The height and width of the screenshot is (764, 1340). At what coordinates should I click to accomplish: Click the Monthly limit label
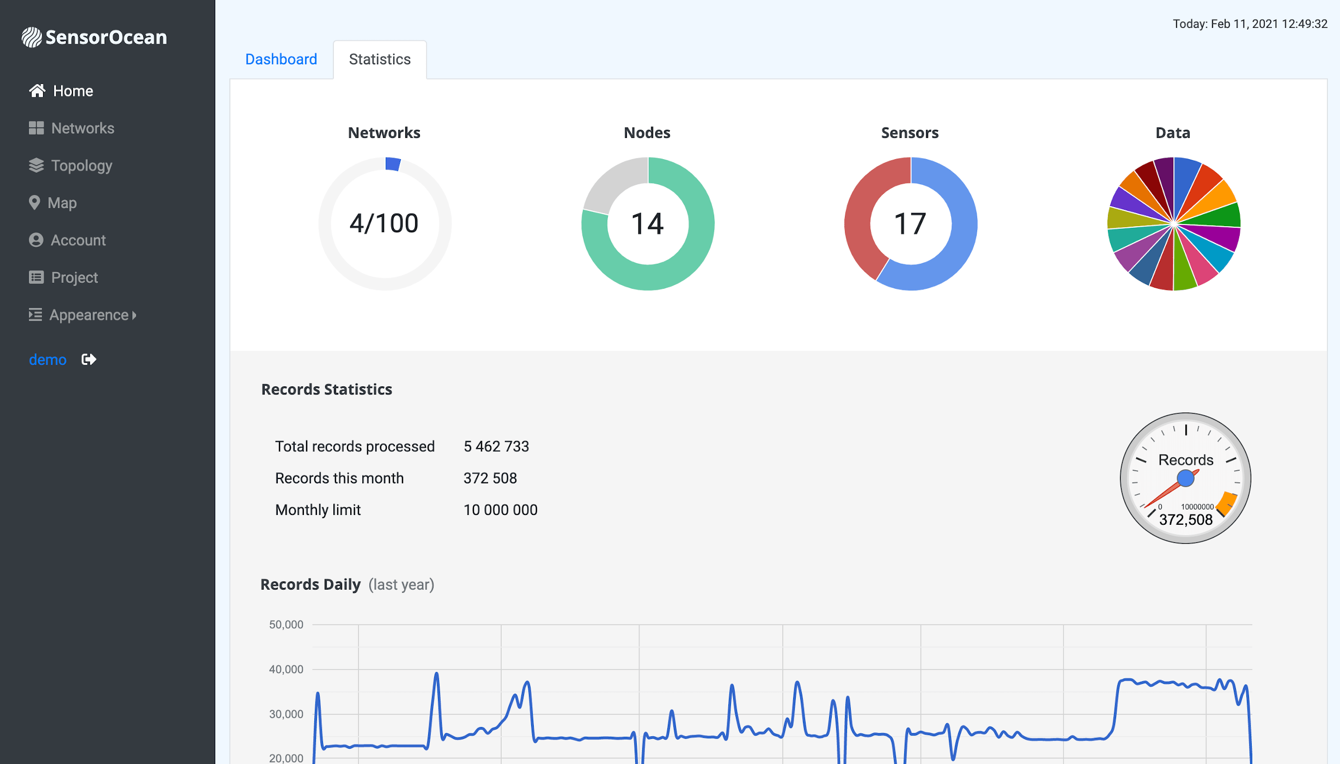coord(318,510)
